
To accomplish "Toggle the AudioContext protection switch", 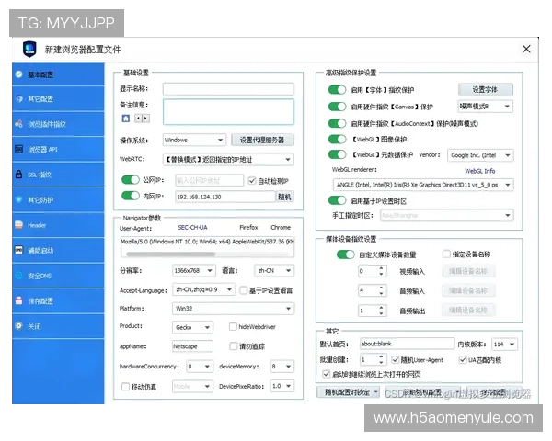I will pos(337,123).
